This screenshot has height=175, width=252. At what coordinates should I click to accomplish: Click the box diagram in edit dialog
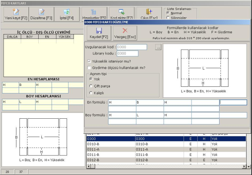point(204,71)
